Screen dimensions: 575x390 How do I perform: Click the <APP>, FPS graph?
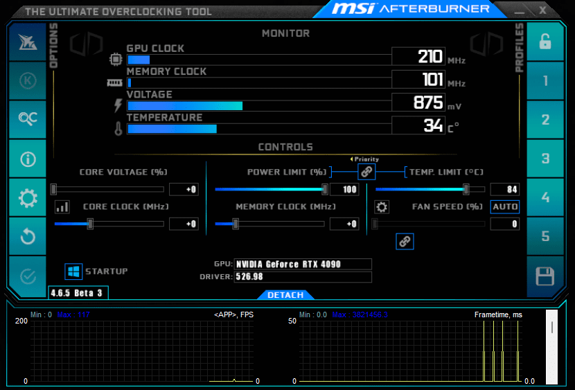click(x=141, y=351)
